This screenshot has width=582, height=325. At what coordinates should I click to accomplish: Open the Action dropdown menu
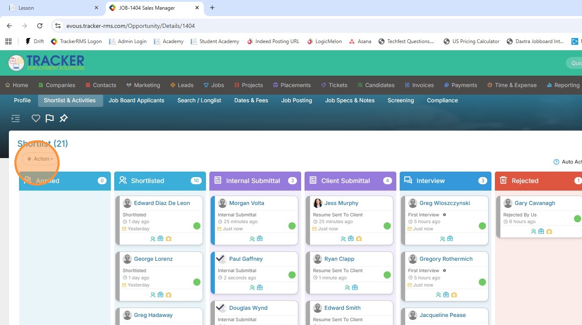pos(41,159)
